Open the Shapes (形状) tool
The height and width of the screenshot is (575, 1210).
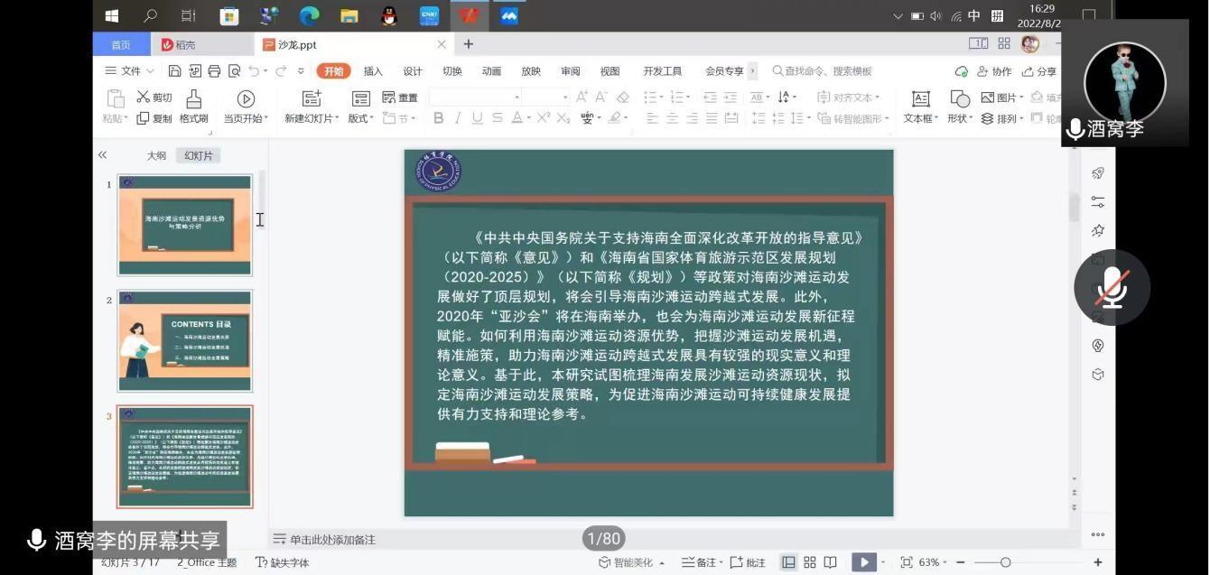click(x=960, y=99)
